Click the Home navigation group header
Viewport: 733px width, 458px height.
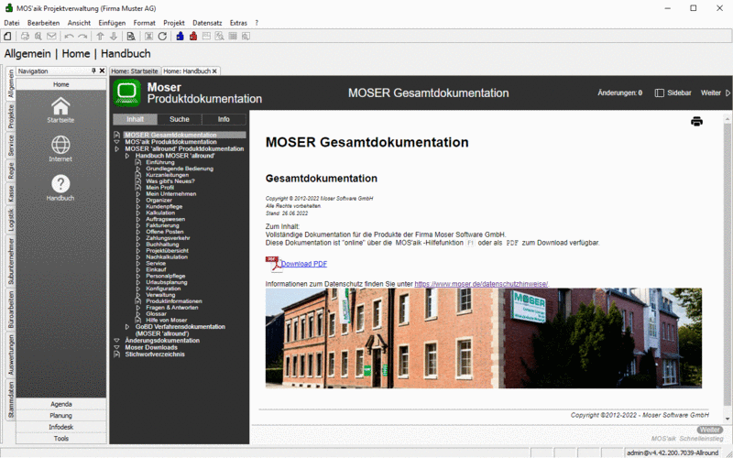point(61,84)
